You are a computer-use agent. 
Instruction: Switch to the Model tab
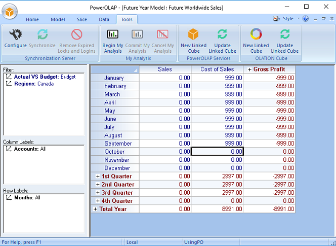coord(58,20)
